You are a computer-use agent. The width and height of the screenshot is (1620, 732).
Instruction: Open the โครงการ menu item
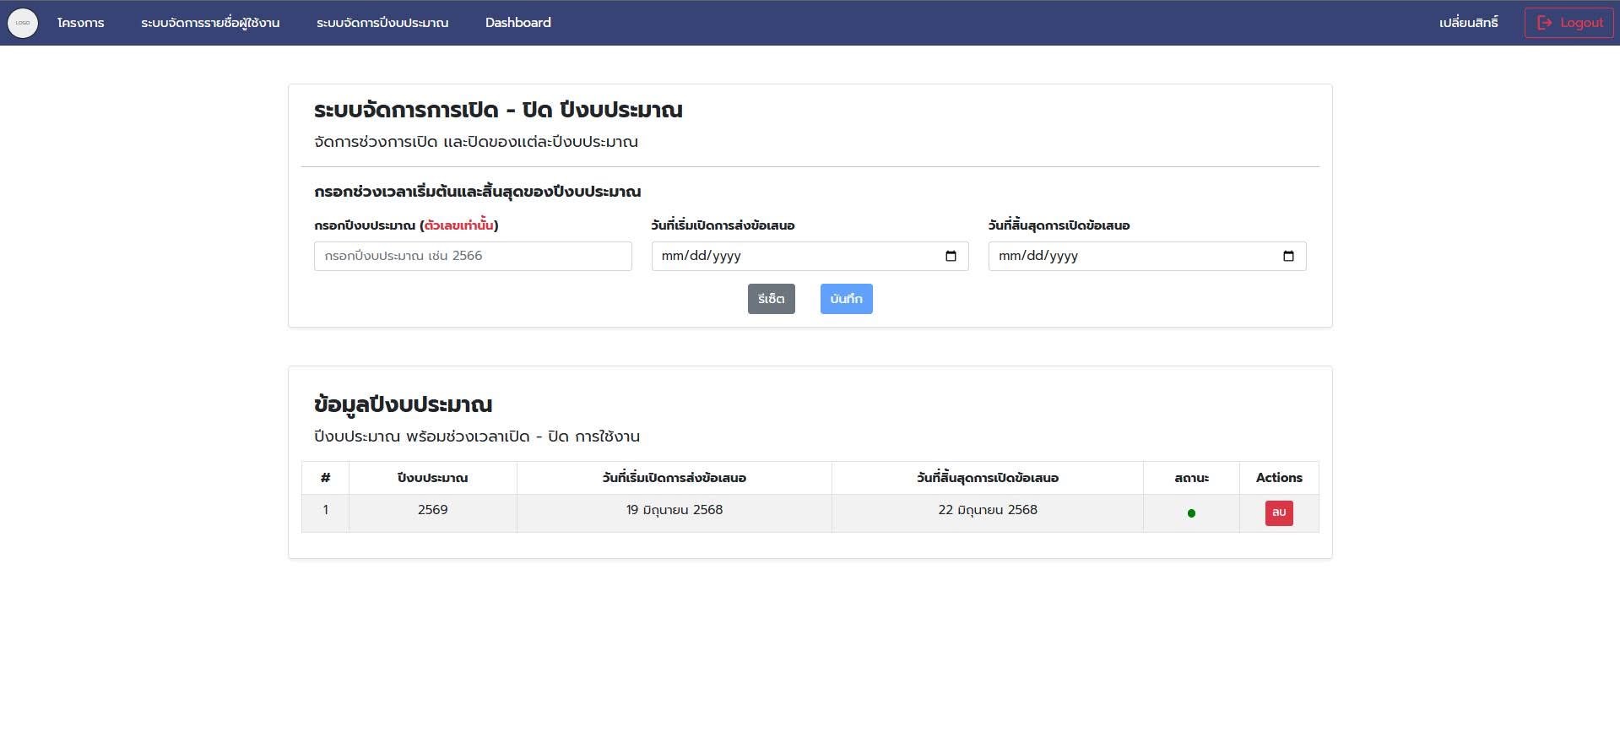(x=81, y=23)
